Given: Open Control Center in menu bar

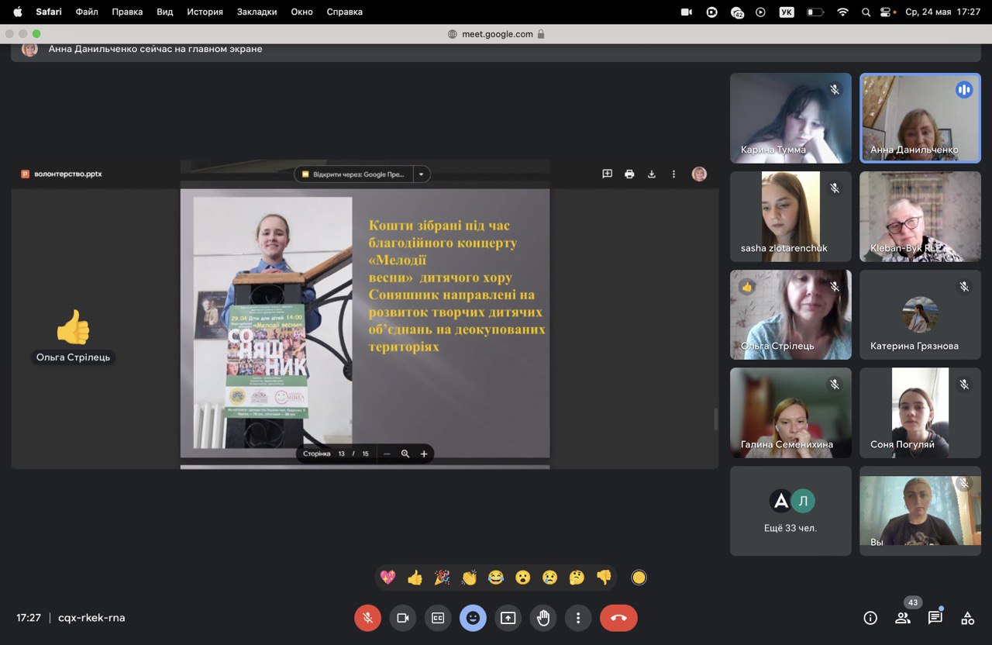Looking at the screenshot, I should pos(886,12).
